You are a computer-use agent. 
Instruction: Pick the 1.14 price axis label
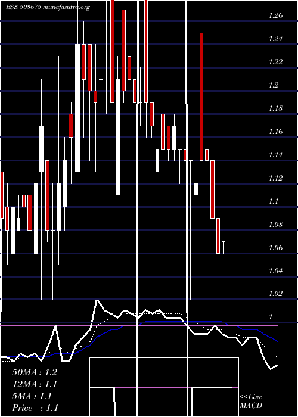tap(275, 154)
